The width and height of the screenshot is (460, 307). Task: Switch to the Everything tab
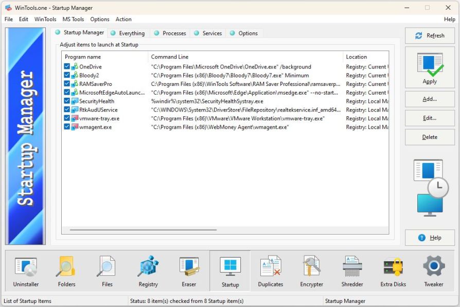pyautogui.click(x=128, y=33)
